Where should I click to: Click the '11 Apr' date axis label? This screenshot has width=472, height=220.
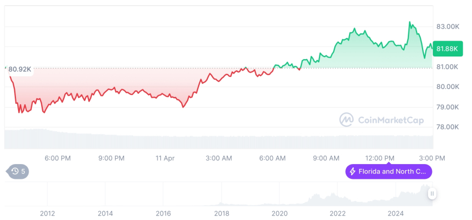[x=165, y=158]
